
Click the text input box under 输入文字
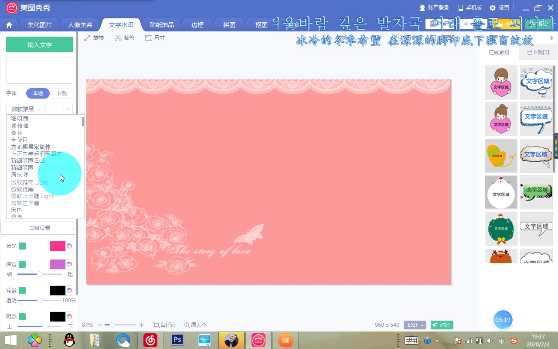[40, 71]
